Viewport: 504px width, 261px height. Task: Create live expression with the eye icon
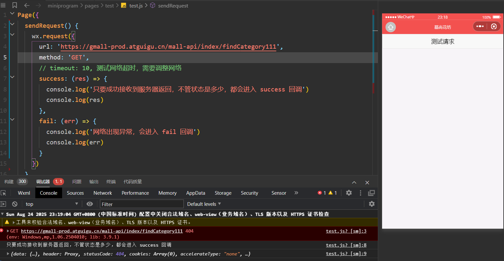tap(90, 204)
